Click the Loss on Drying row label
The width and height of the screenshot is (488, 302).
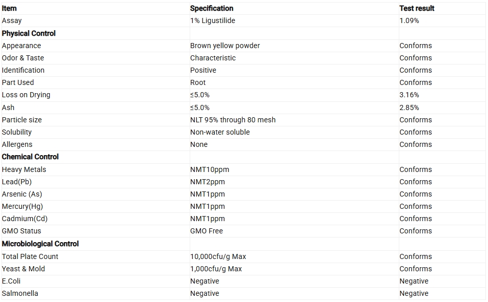click(x=26, y=95)
